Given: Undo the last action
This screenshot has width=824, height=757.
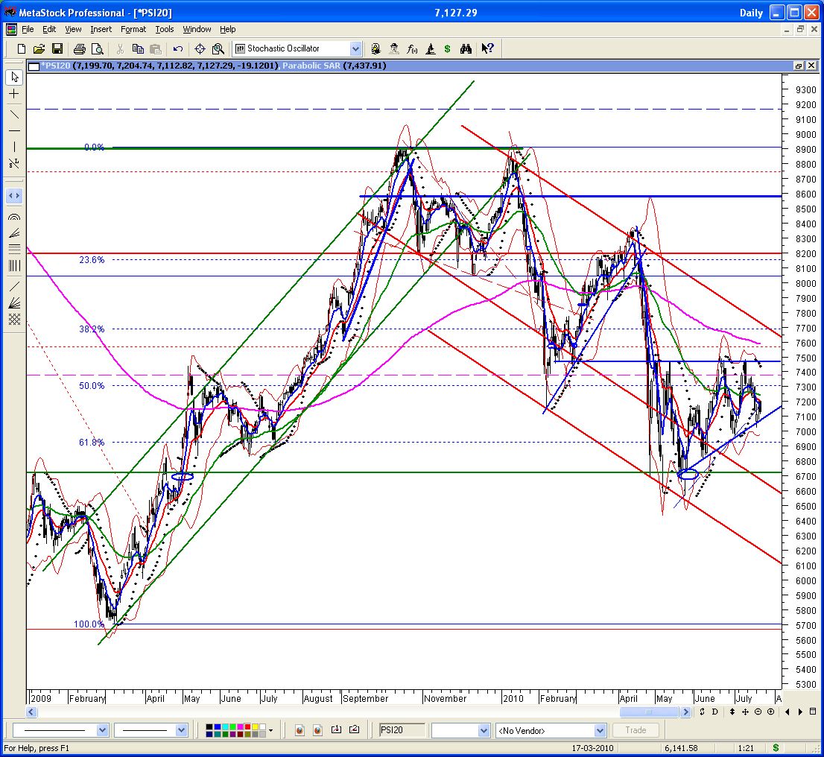Looking at the screenshot, I should (177, 49).
